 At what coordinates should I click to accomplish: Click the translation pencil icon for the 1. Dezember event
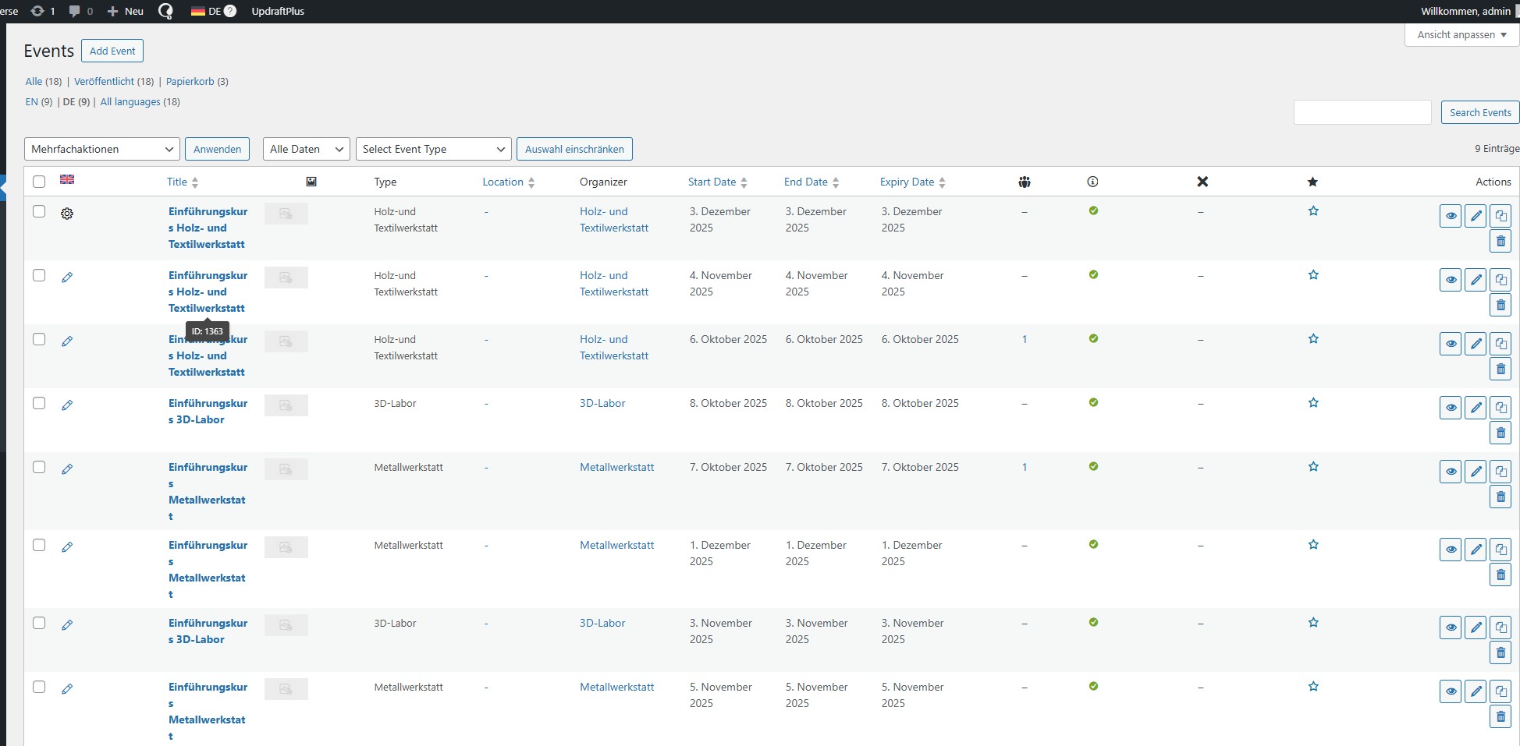click(x=67, y=547)
